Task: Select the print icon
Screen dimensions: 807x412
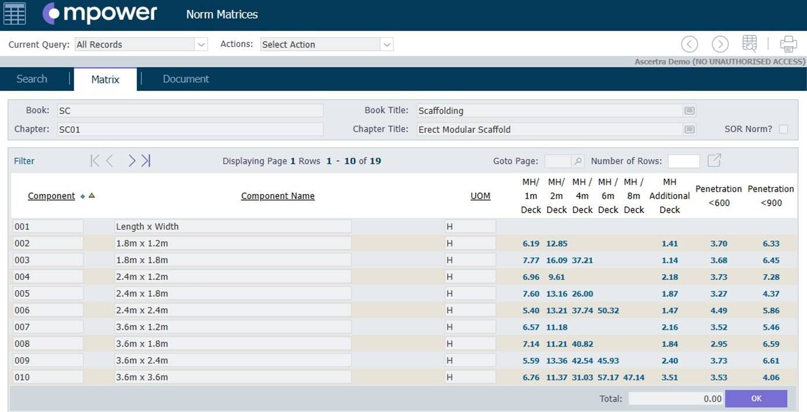Action: click(x=788, y=43)
